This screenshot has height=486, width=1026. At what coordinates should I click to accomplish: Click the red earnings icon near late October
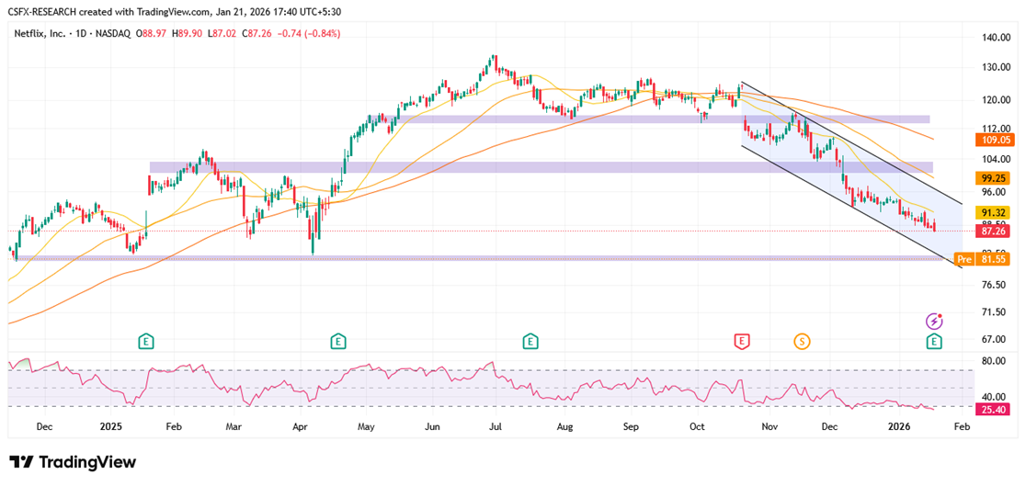pyautogui.click(x=741, y=342)
